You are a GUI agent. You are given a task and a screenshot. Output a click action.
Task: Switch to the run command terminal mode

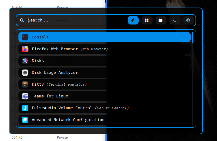(x=175, y=20)
